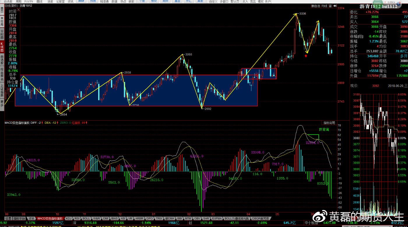Click 开户 open account item
The image size is (408, 227).
(x=268, y=1)
